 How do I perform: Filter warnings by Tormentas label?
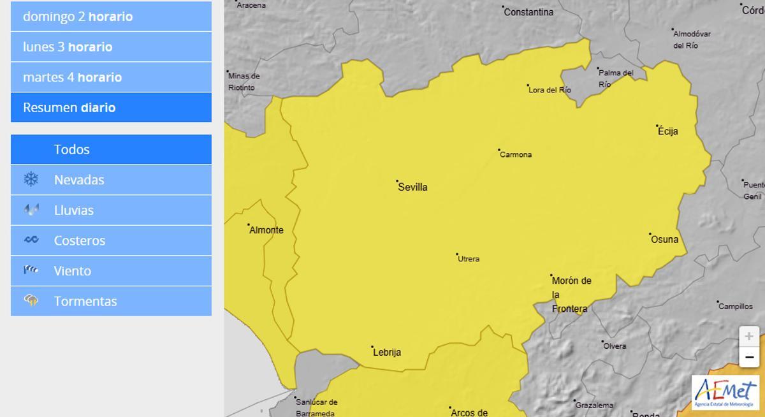click(85, 301)
